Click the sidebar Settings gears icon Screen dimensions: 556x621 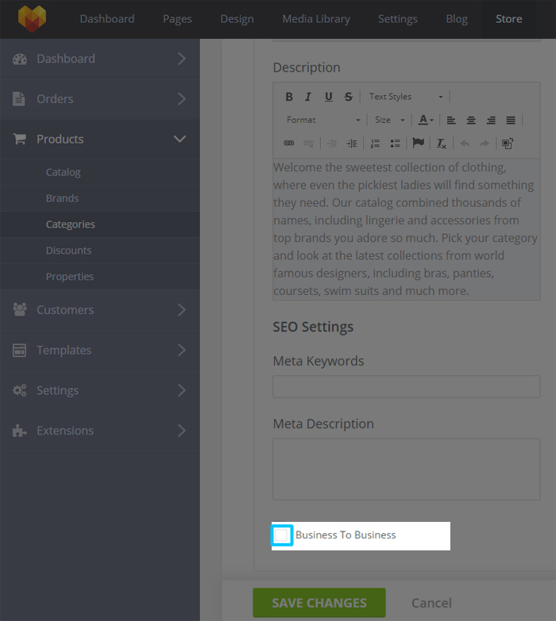point(19,390)
